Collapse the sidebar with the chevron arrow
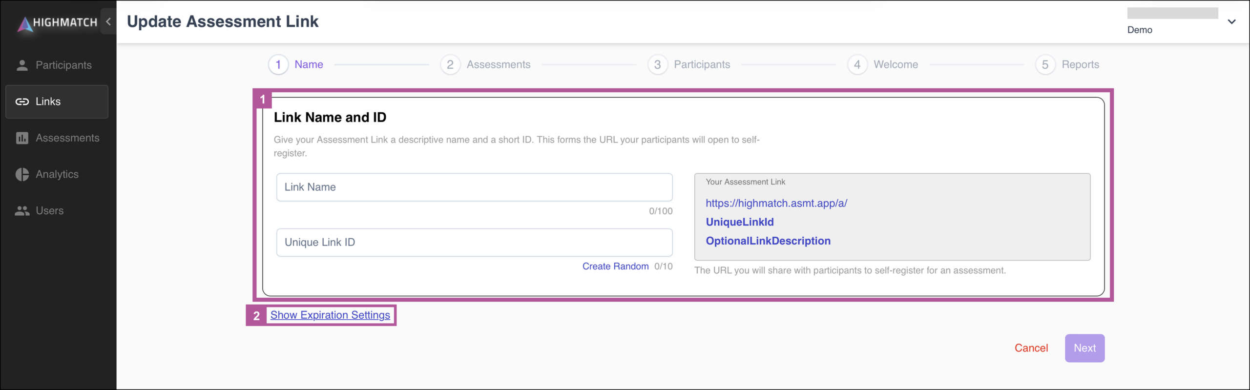1250x390 pixels. (x=108, y=21)
